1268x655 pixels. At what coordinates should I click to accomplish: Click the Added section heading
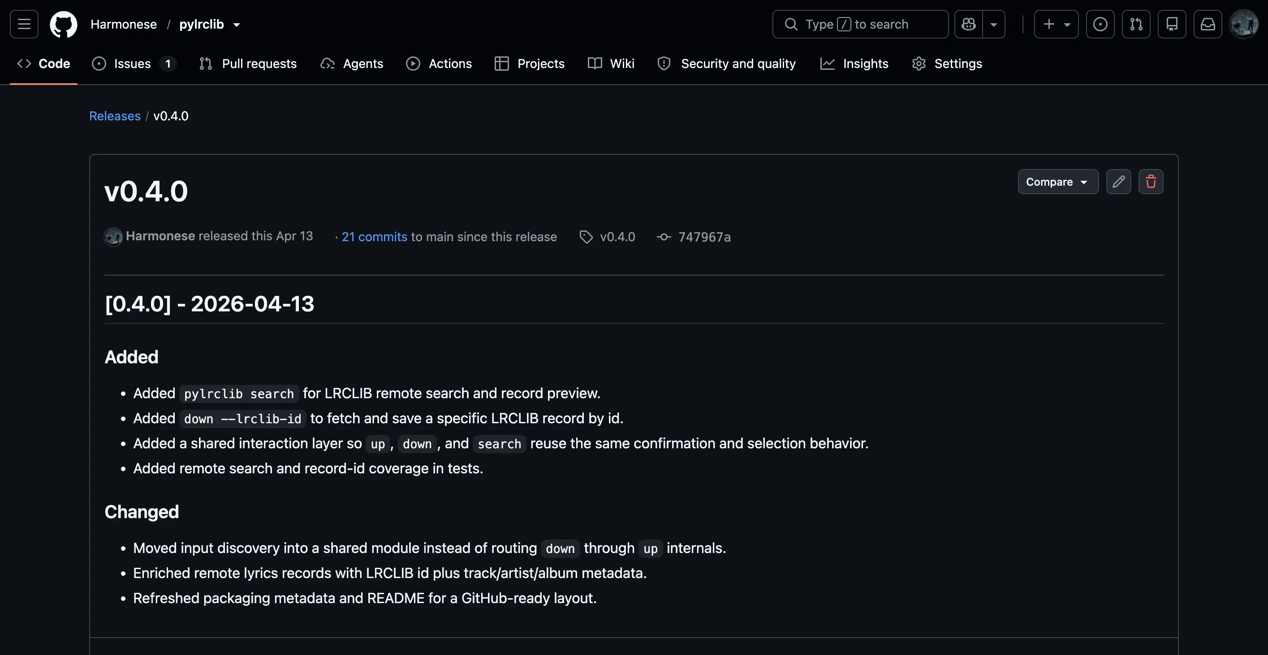tap(131, 357)
